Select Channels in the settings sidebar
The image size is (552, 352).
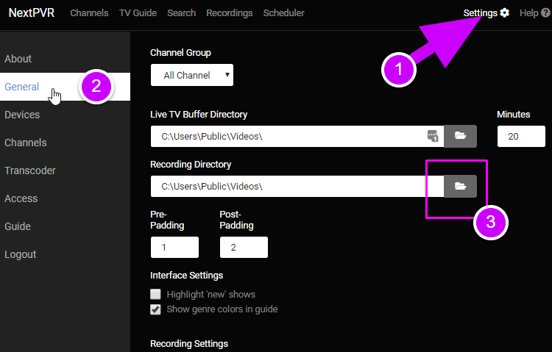[x=65, y=143]
